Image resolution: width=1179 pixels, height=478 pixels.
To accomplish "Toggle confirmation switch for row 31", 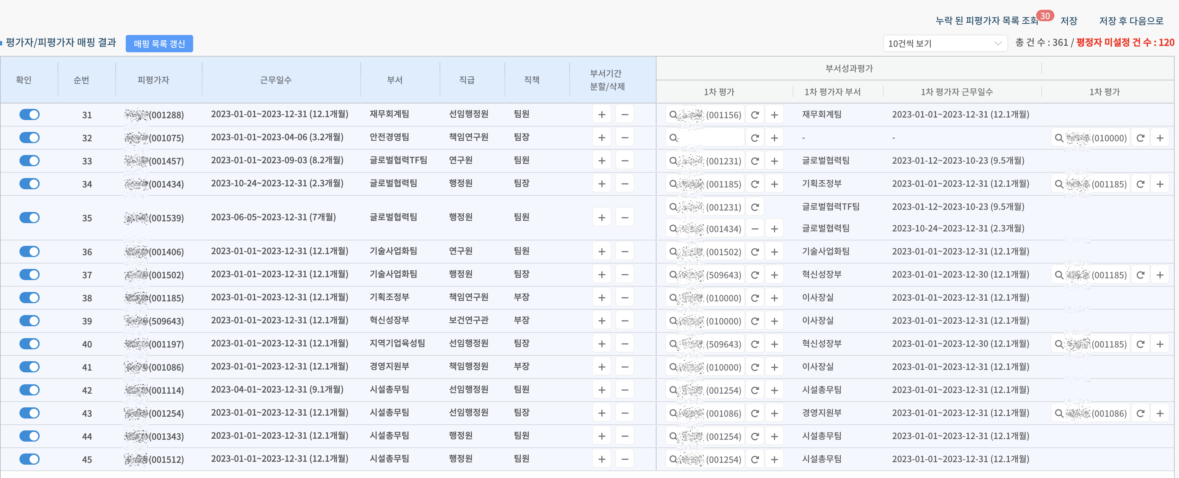I will [29, 115].
